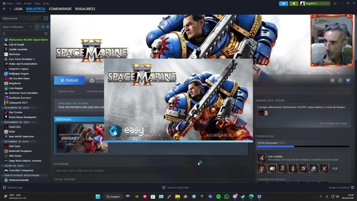Go forward with the right arrow
The image size is (357, 201).
pos(10,9)
